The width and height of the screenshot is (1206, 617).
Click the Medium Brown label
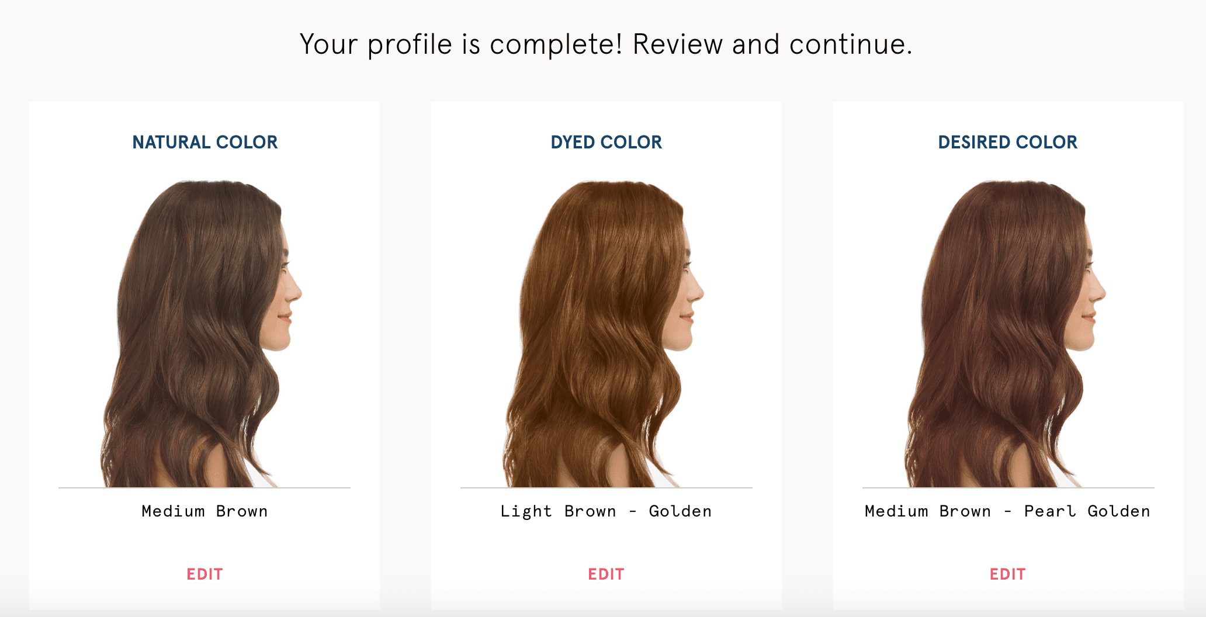tap(205, 511)
